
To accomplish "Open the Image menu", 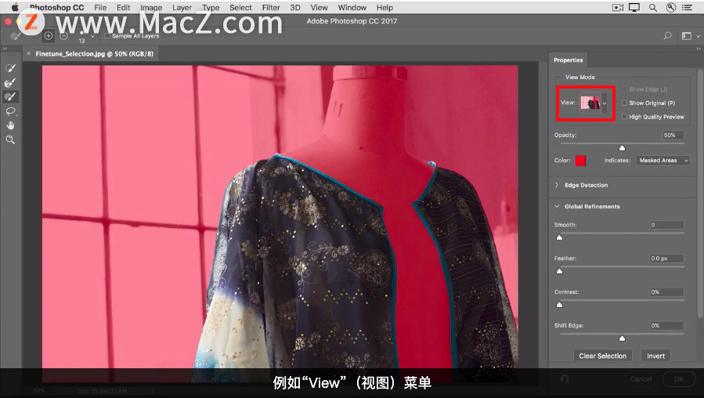I will tap(151, 8).
